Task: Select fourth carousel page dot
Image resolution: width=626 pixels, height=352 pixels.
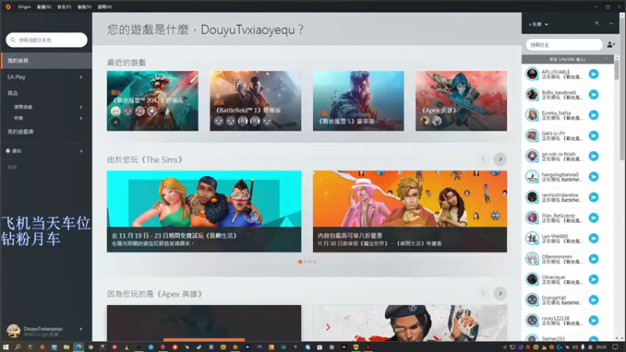Action: [x=315, y=262]
